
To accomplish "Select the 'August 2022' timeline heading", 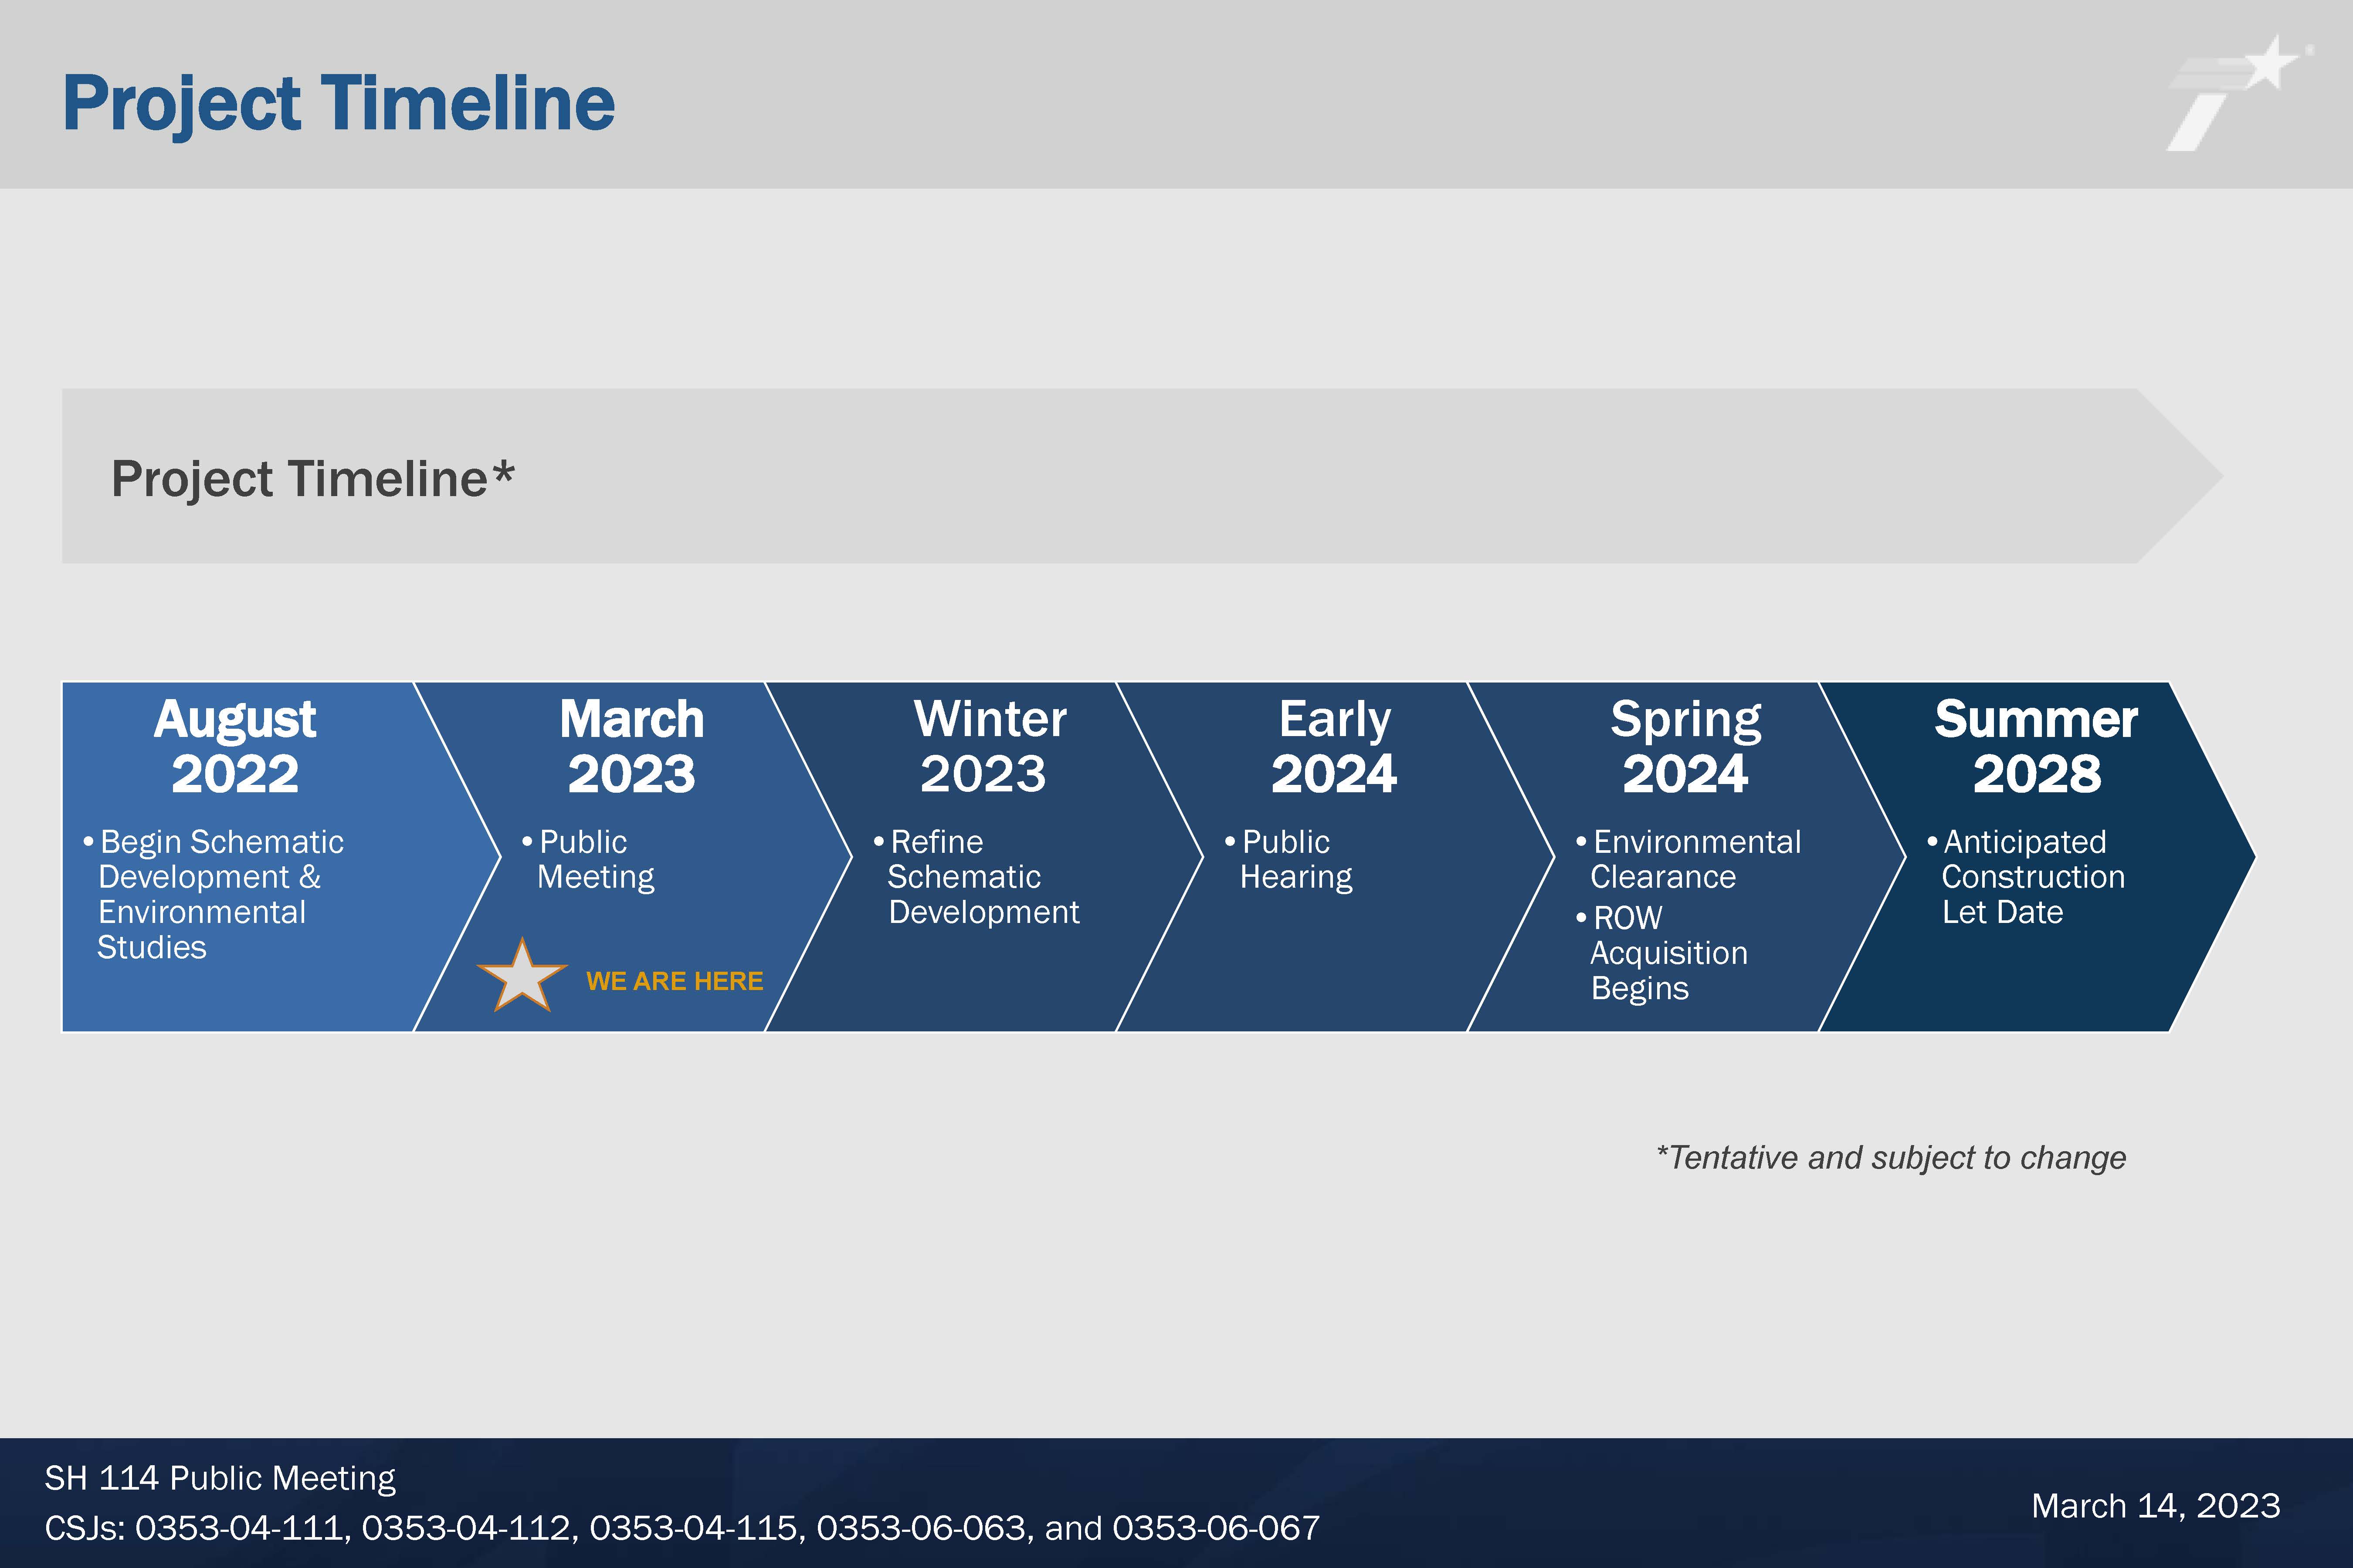I will 235,746.
